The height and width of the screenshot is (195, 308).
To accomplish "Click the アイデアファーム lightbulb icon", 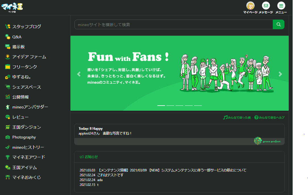I will pyautogui.click(x=8, y=57).
